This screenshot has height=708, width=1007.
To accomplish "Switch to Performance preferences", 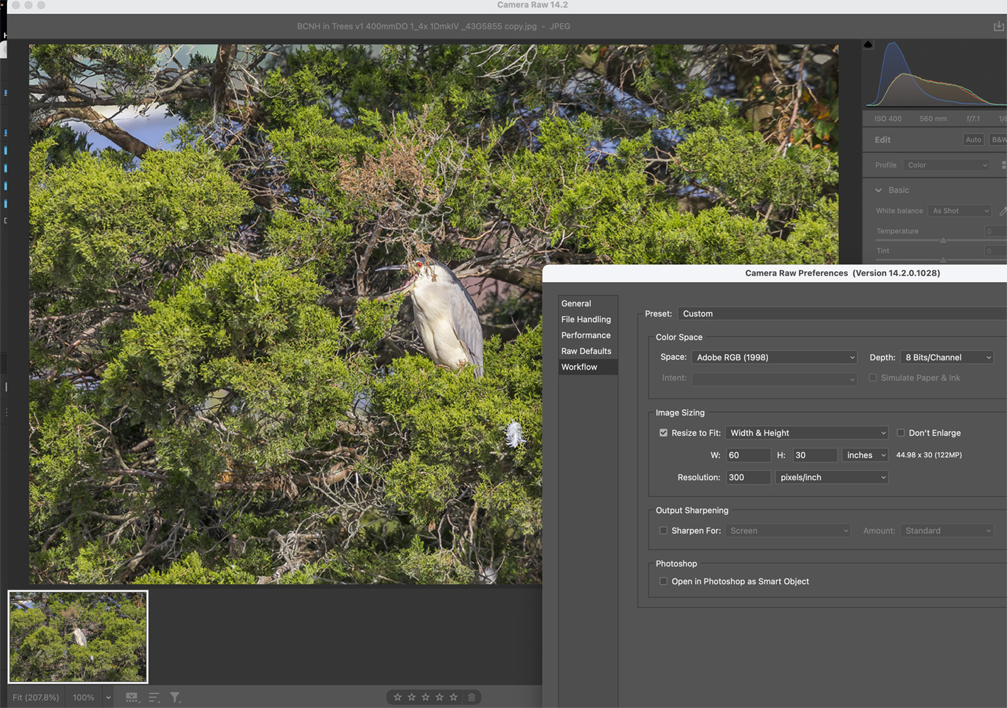I will (585, 335).
